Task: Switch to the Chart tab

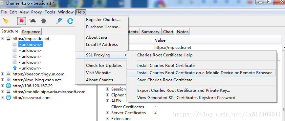Action: 168,32
